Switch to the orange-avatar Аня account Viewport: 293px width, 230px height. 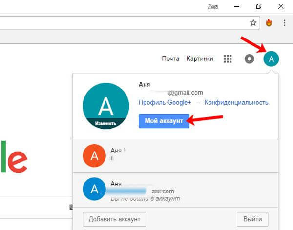(175, 156)
